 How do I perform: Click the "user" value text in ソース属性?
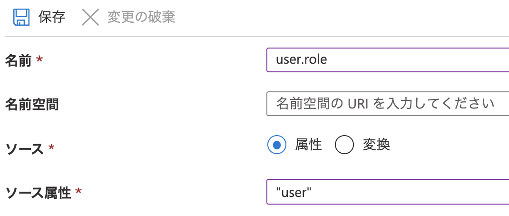294,192
